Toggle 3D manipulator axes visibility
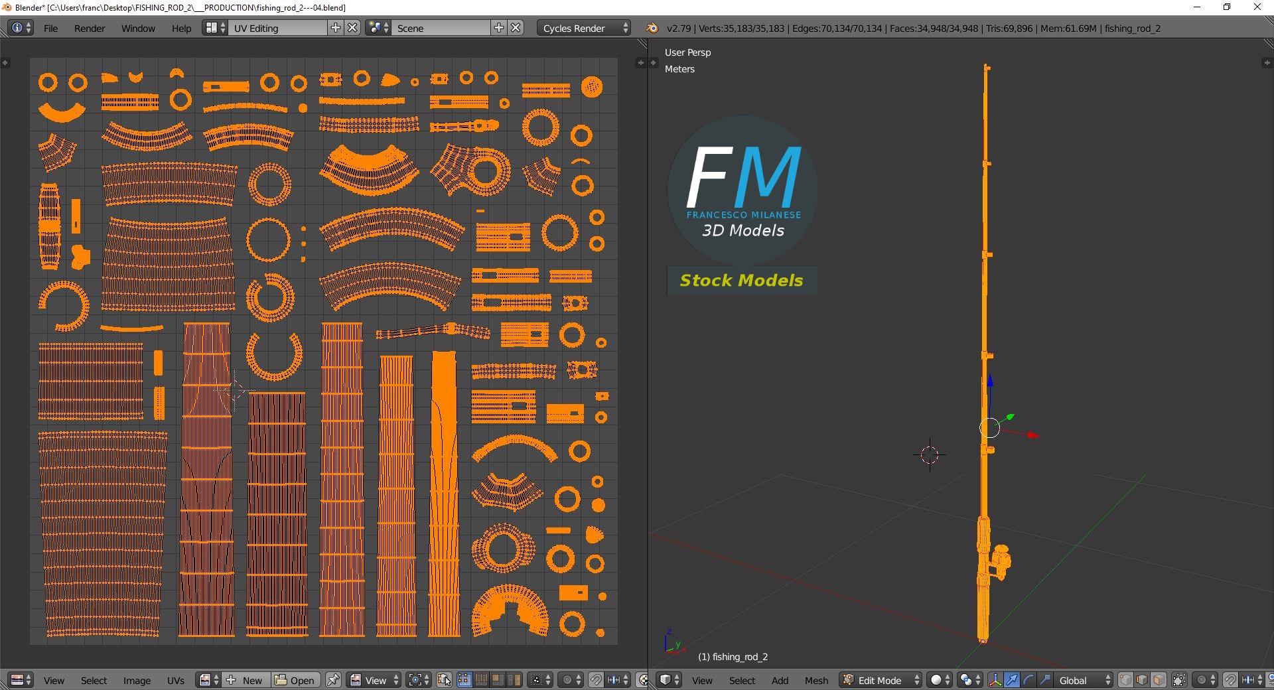 click(x=995, y=680)
